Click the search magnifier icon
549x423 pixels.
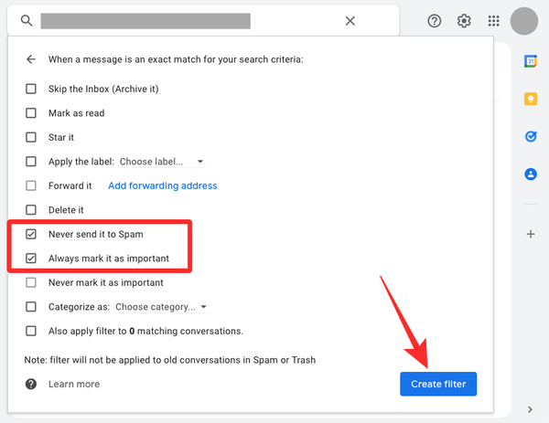click(x=27, y=21)
